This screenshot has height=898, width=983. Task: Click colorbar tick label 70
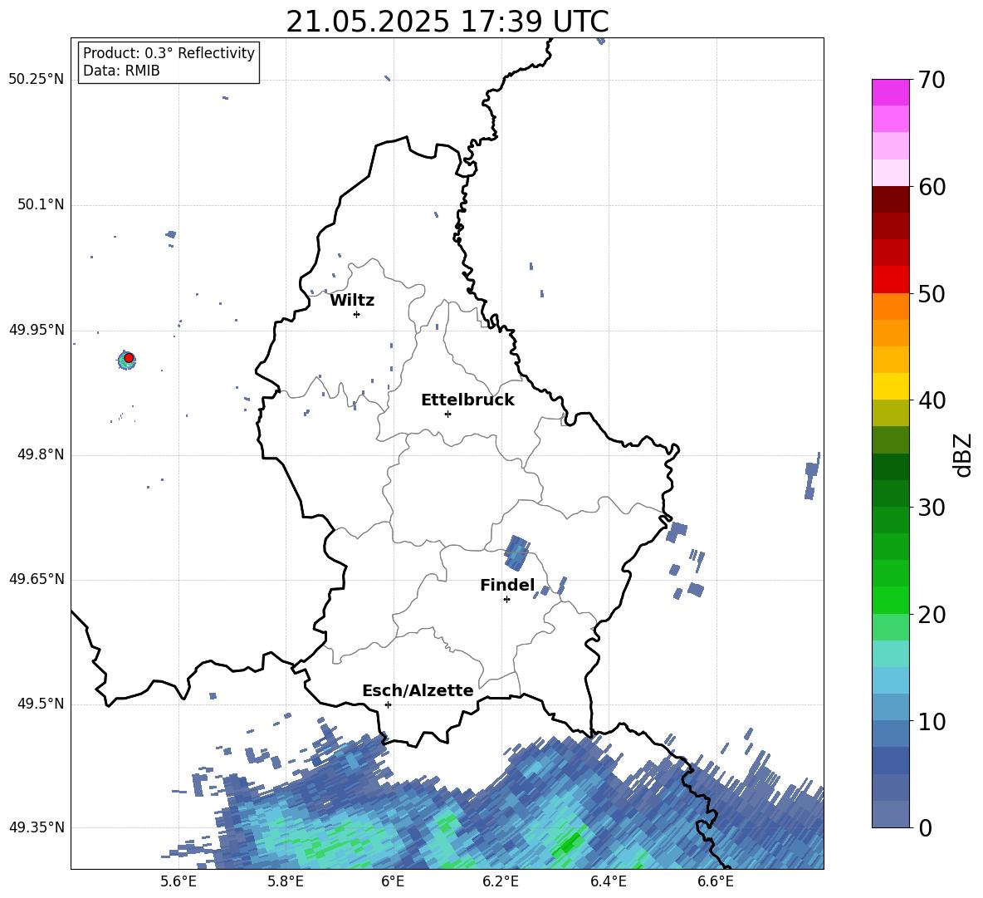coord(932,80)
